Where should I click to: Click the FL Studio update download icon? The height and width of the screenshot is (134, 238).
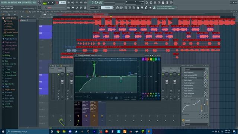[x=154, y=7]
